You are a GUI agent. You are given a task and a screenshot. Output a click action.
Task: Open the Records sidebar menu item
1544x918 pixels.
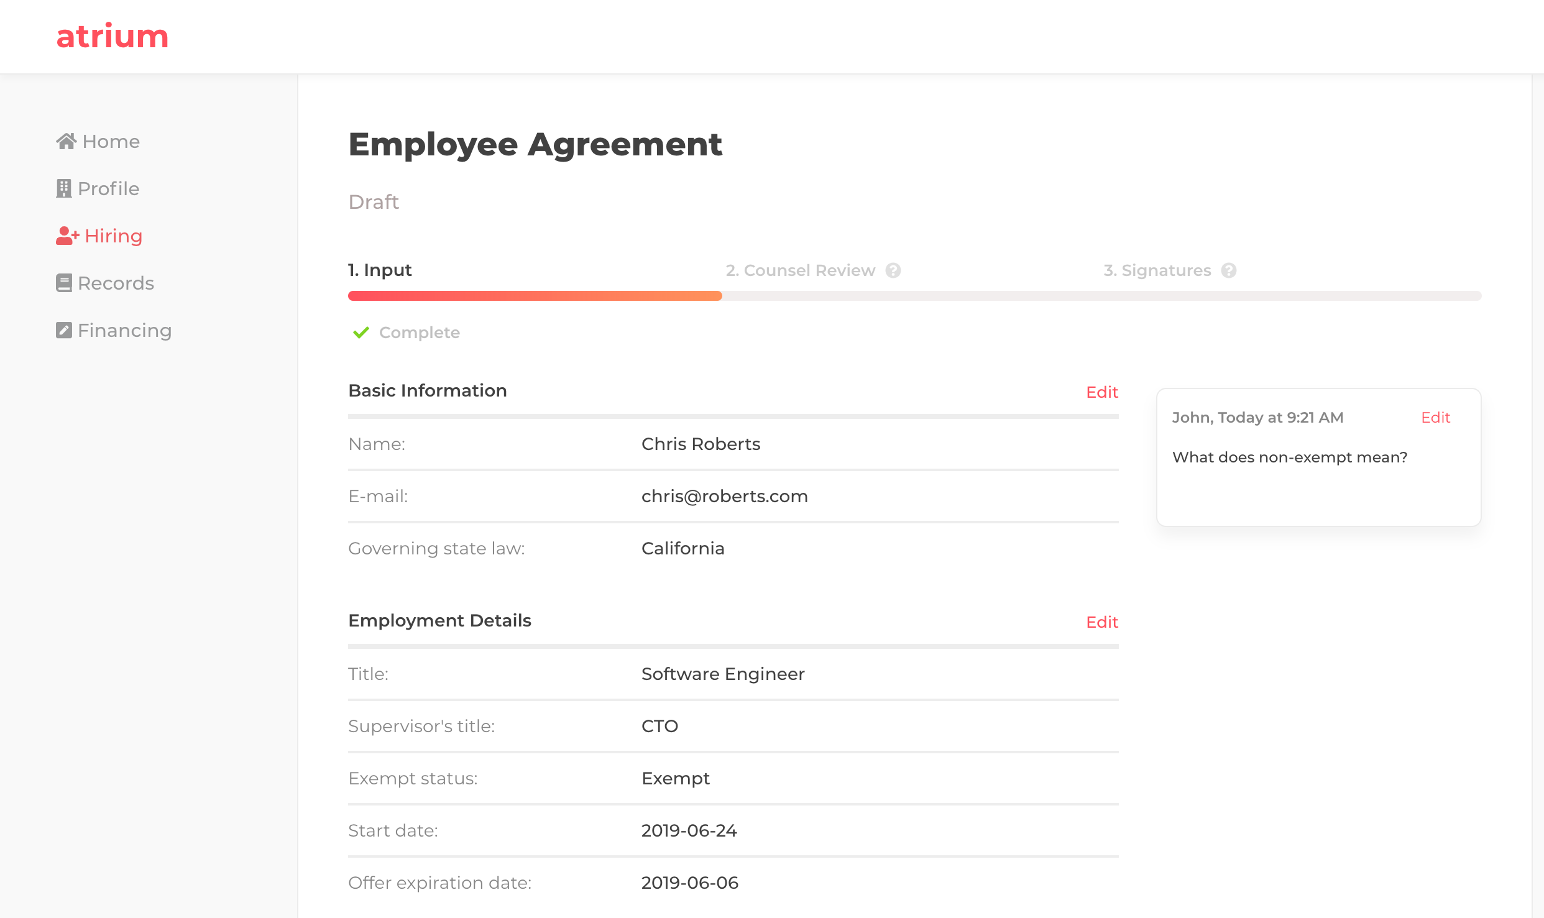(x=116, y=283)
